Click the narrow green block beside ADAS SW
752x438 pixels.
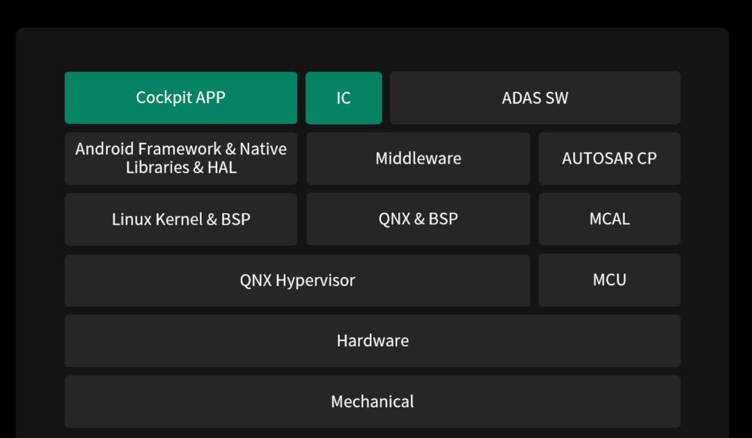343,97
